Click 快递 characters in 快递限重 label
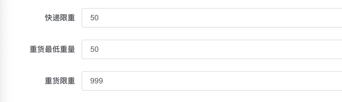Viewport: 342px width, 102px height. tap(52, 18)
